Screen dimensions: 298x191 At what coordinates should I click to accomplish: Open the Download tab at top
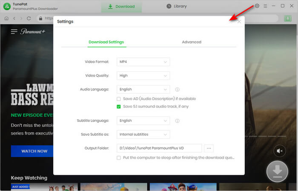121,6
